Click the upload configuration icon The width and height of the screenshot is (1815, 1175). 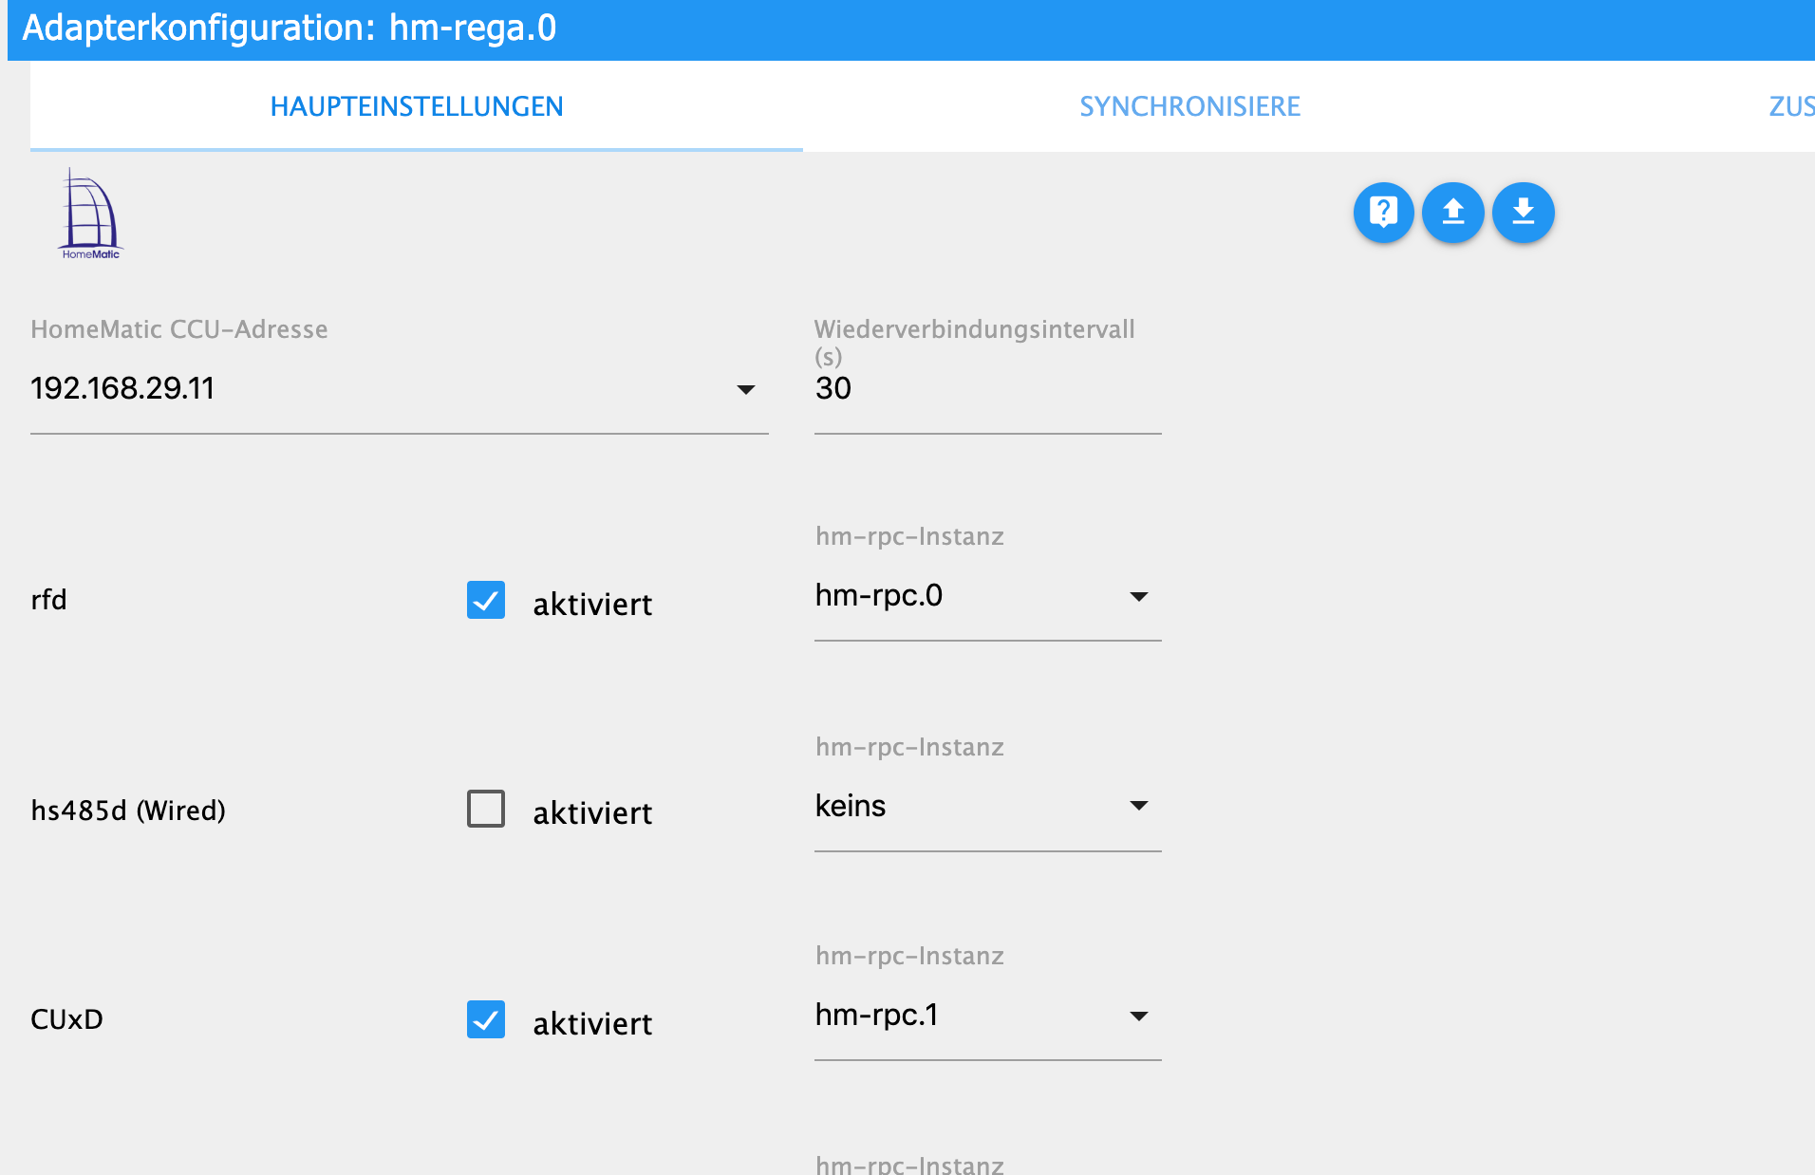tap(1452, 212)
